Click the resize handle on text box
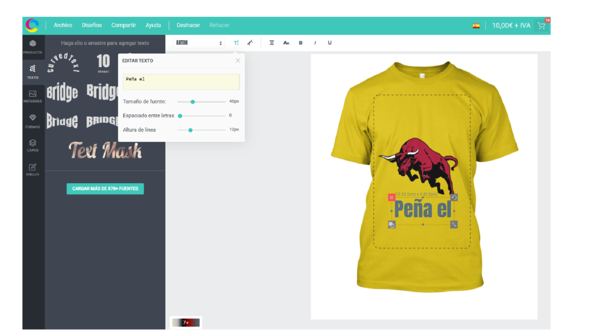Viewport: 598px width, 336px height. pos(454,225)
